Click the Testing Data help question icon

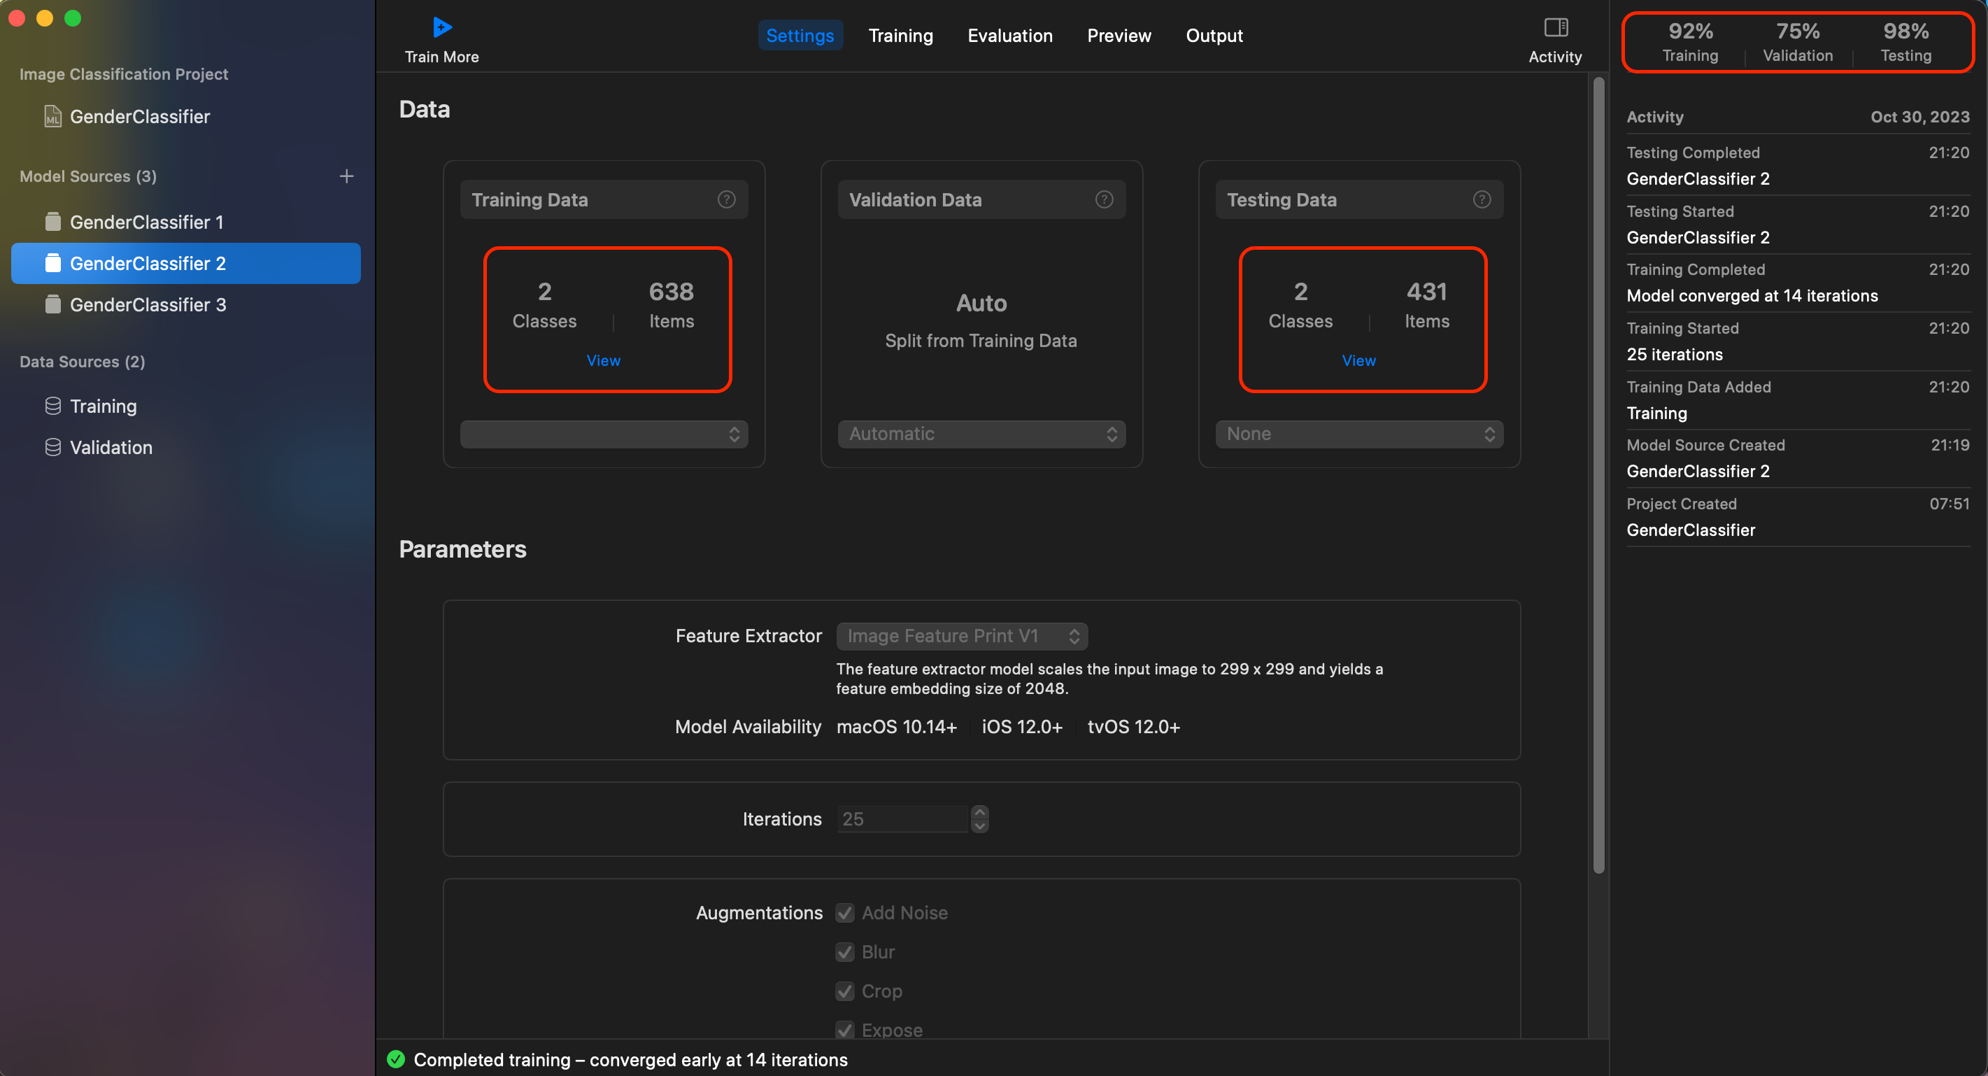[1481, 199]
